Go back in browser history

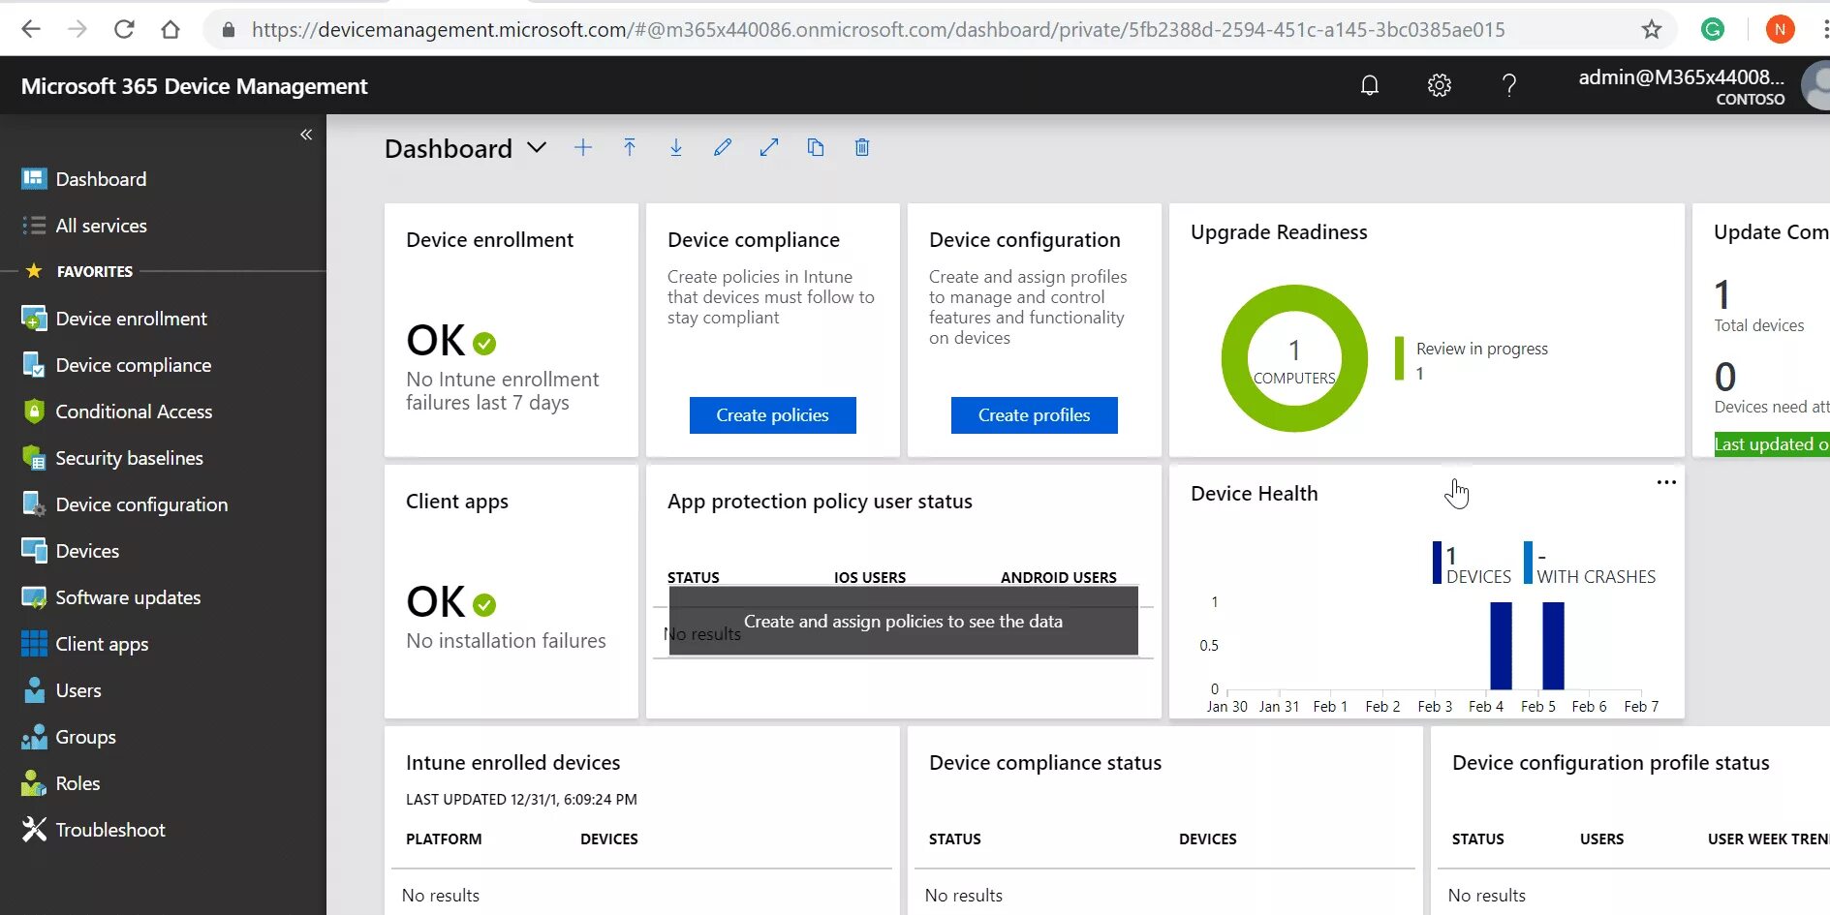click(x=31, y=29)
